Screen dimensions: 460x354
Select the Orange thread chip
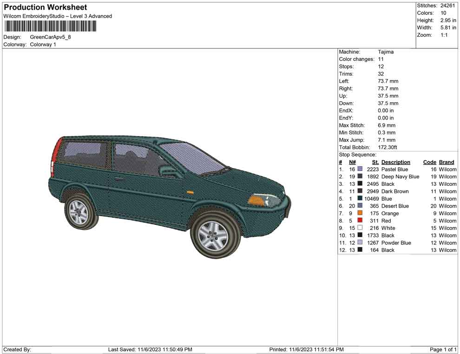point(360,213)
